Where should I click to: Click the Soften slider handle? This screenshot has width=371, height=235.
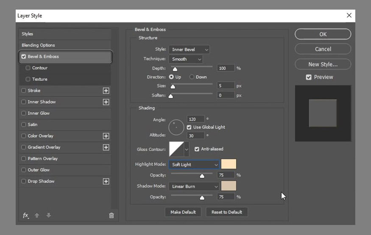coord(170,96)
